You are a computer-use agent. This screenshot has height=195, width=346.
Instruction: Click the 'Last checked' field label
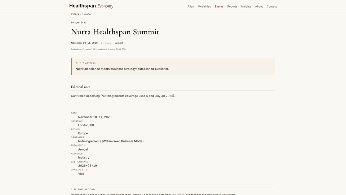click(80, 162)
